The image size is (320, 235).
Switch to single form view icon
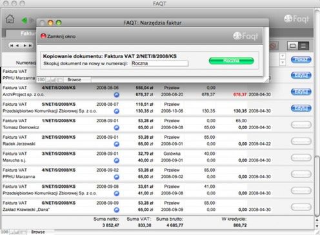coord(293,46)
